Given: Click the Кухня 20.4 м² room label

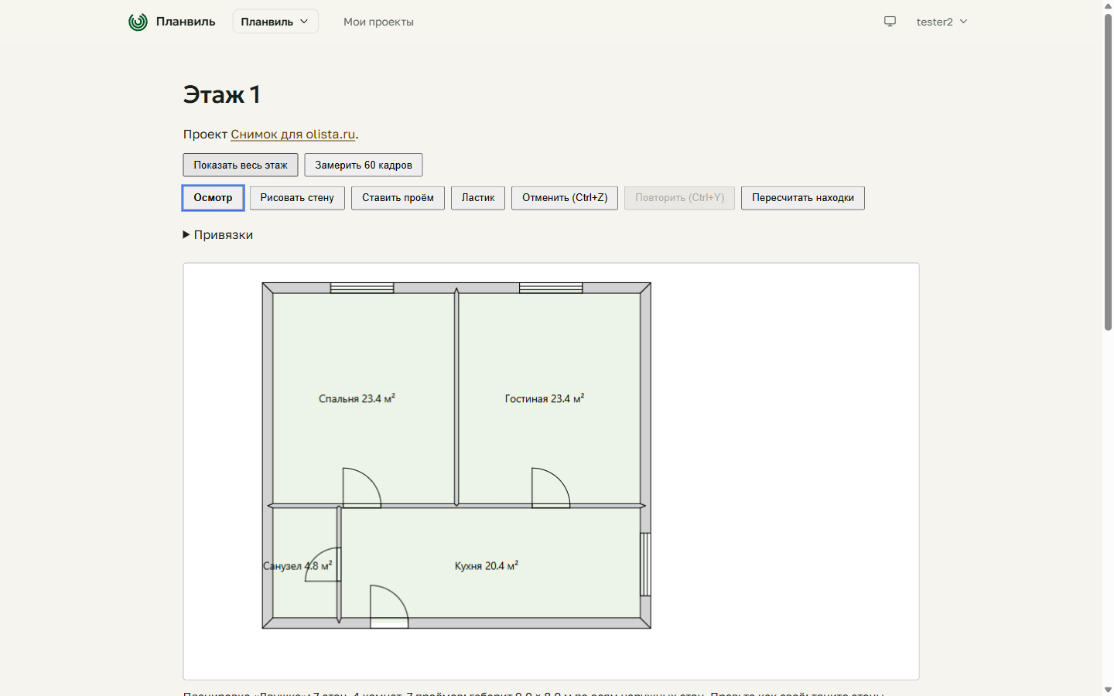Looking at the screenshot, I should pos(487,566).
